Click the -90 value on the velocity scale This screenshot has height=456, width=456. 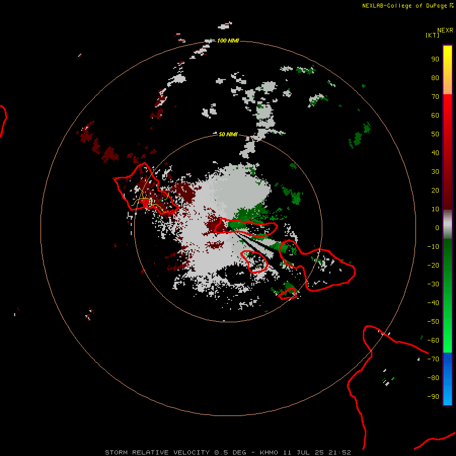(433, 397)
